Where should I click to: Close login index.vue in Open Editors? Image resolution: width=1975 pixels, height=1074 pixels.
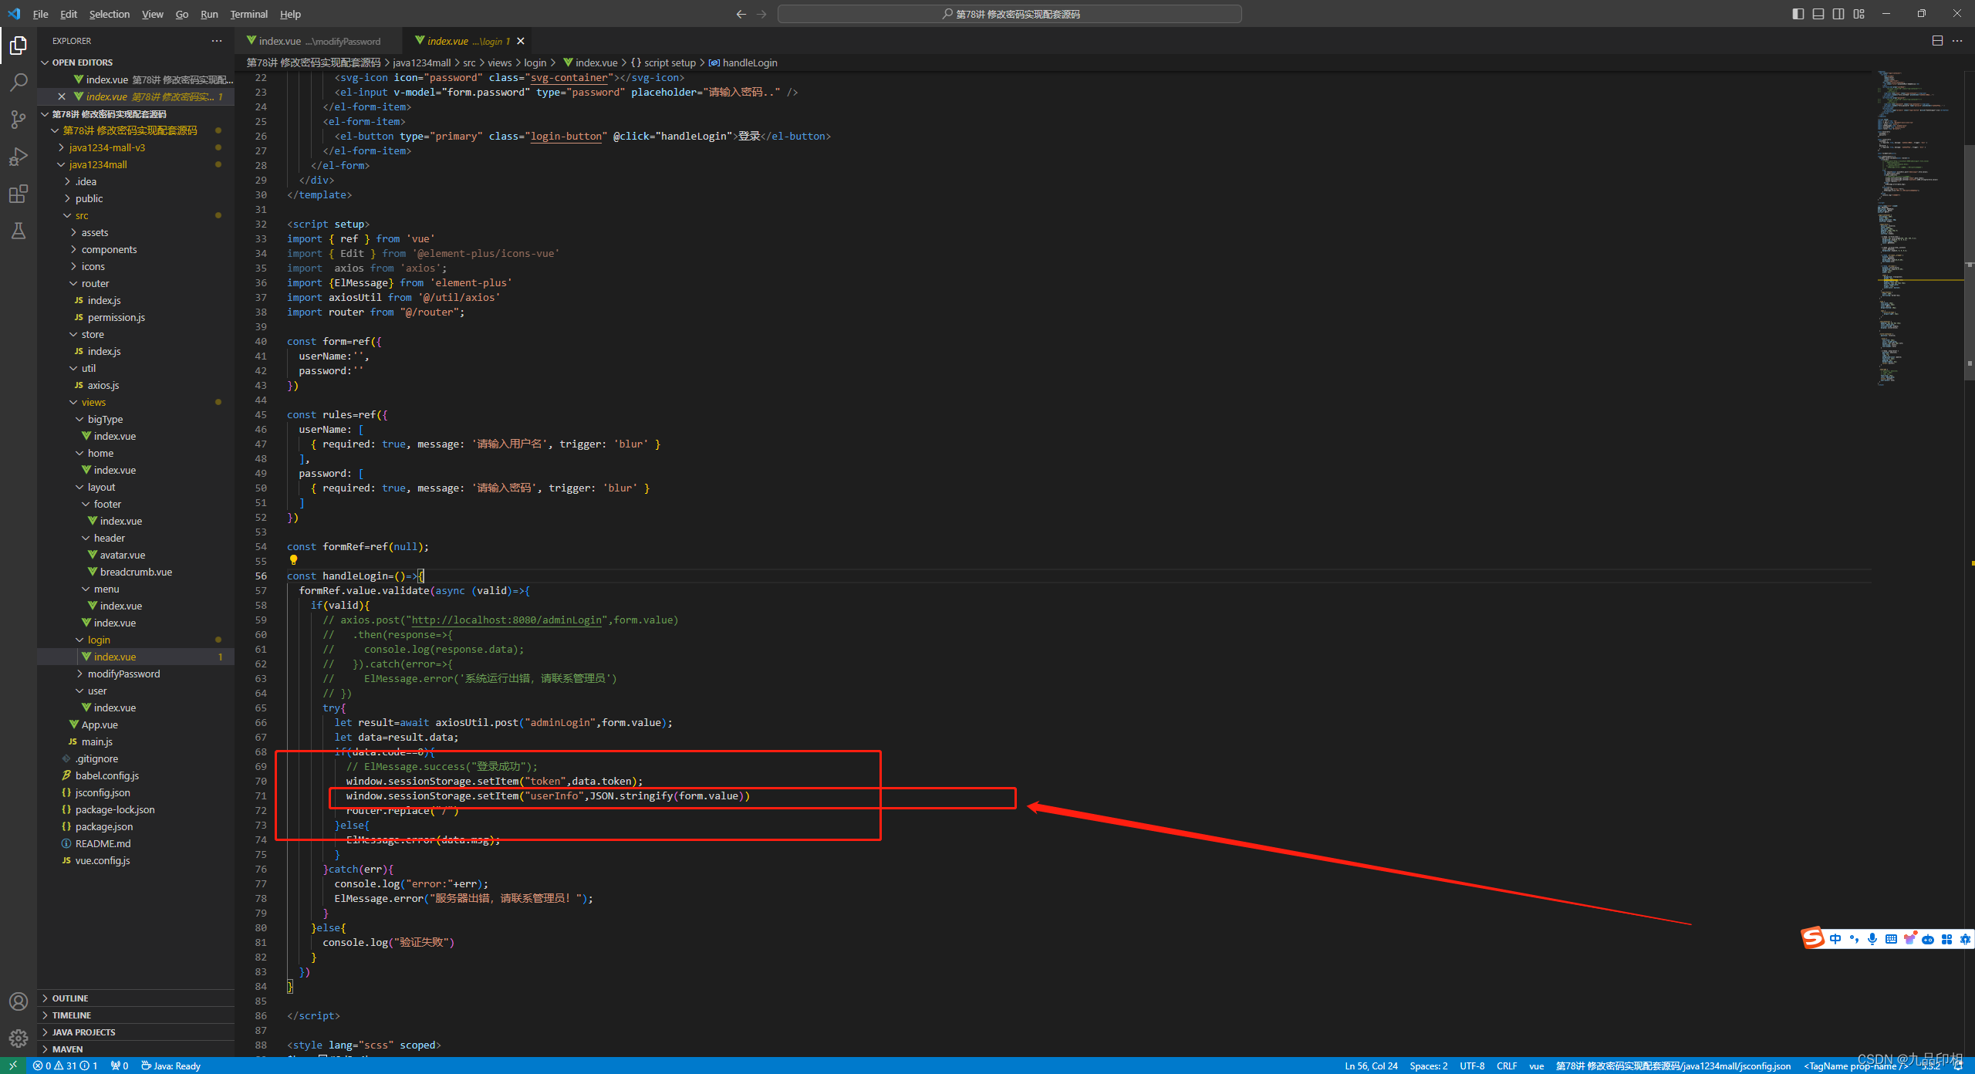[x=62, y=96]
